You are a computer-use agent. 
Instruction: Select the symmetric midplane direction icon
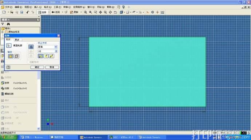(51, 56)
